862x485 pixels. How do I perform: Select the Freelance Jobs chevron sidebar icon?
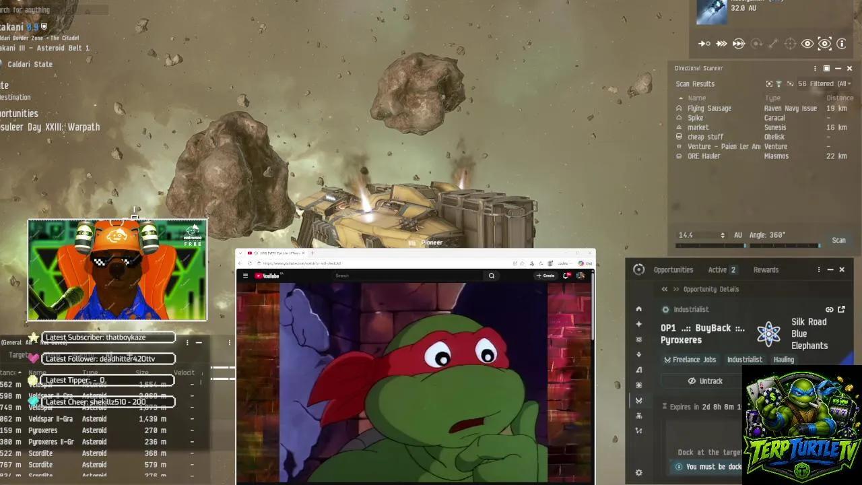tap(639, 400)
